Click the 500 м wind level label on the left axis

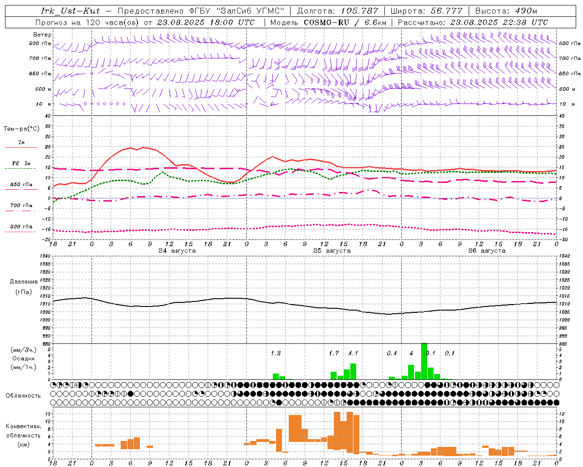tap(43, 89)
